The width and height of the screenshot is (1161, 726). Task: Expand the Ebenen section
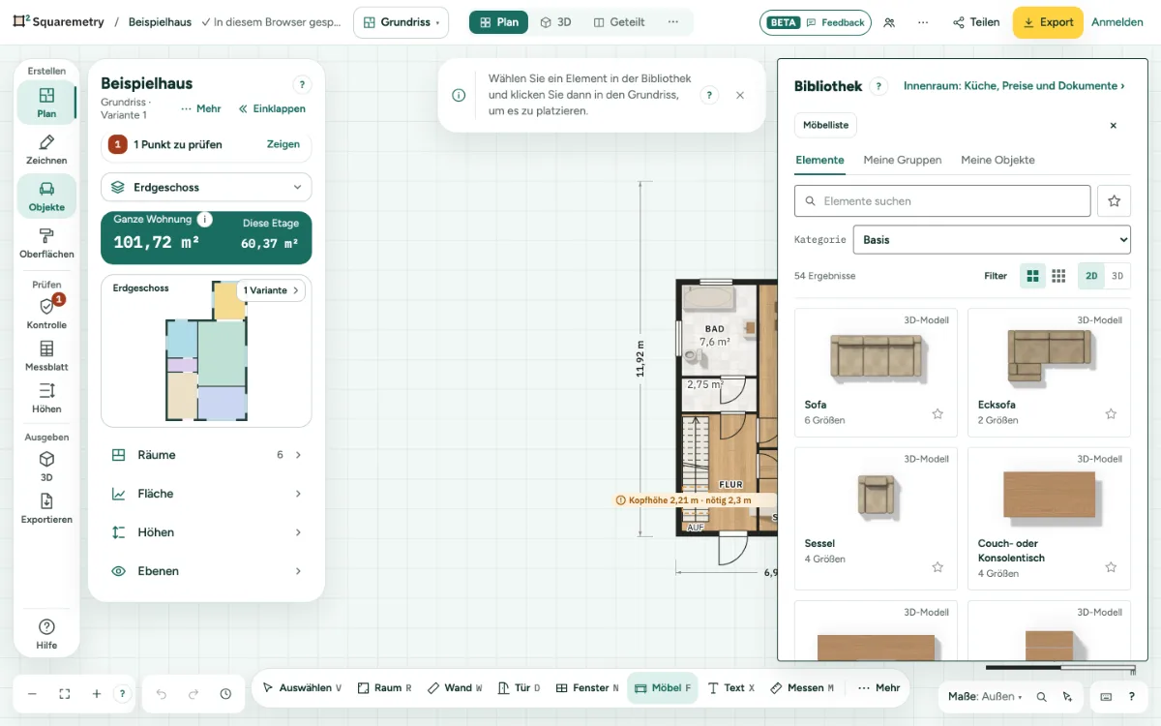coord(206,571)
